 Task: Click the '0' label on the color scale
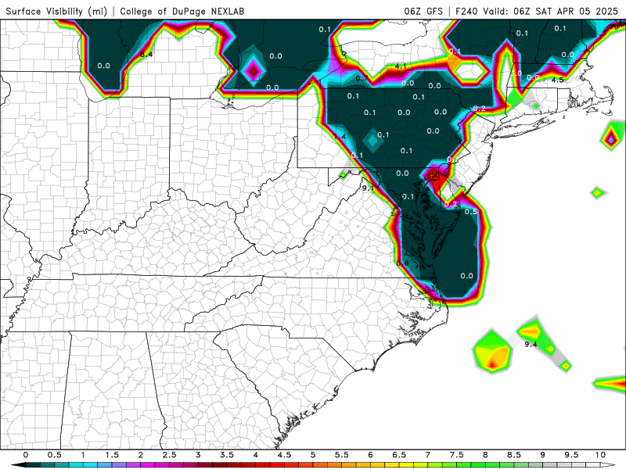click(26, 455)
